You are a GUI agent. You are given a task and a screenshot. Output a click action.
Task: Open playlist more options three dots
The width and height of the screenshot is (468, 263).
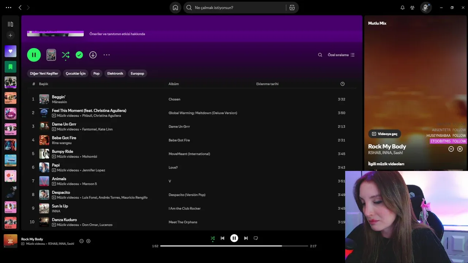(106, 55)
